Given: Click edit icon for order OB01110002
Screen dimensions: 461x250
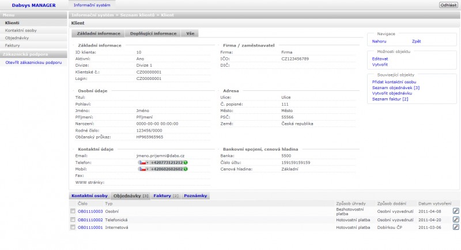Looking at the screenshot, I should pos(455,220).
